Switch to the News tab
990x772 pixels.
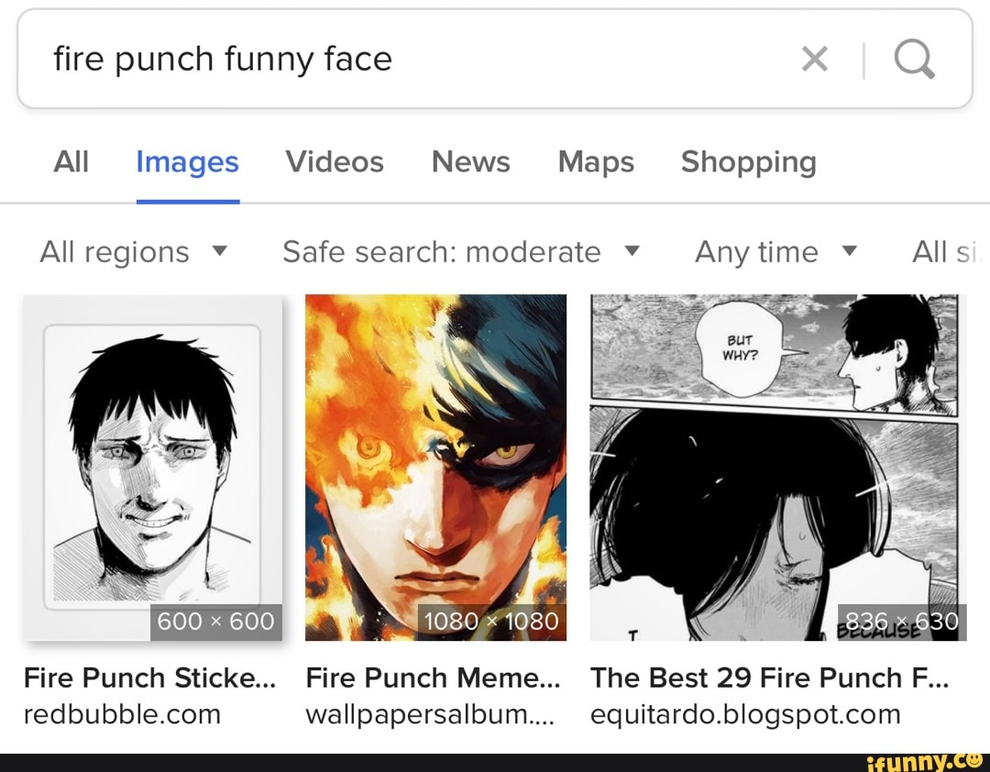point(470,161)
